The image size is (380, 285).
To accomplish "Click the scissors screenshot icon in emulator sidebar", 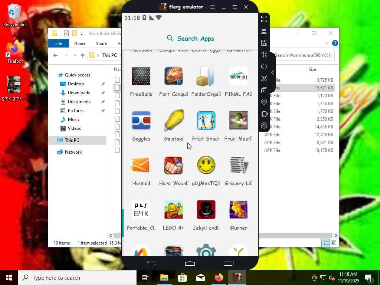I will [x=264, y=78].
